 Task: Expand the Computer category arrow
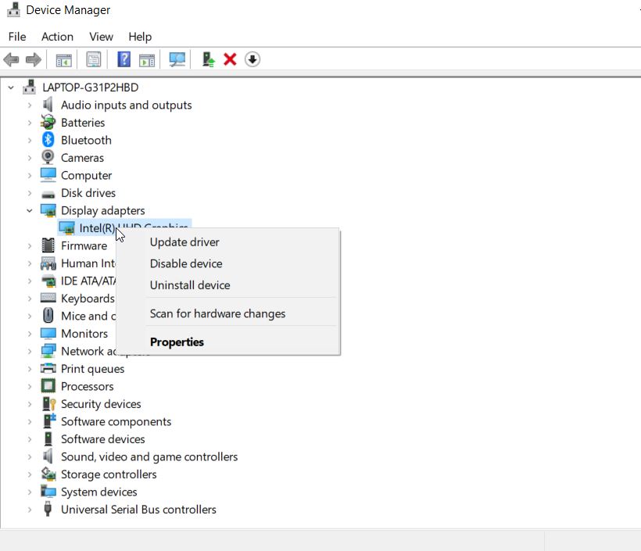(x=30, y=175)
